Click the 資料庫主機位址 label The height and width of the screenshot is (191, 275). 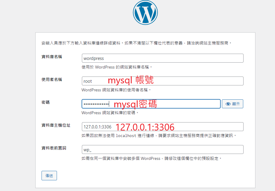click(x=56, y=125)
